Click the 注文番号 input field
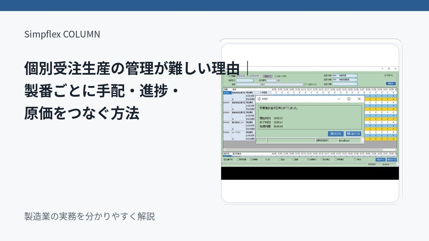 point(271,80)
